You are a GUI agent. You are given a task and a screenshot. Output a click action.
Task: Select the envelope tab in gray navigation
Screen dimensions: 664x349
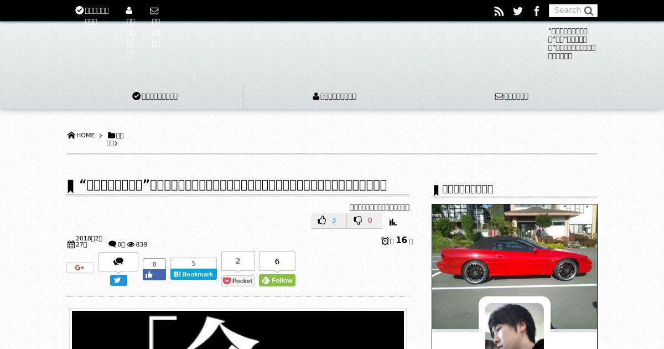[x=511, y=96]
